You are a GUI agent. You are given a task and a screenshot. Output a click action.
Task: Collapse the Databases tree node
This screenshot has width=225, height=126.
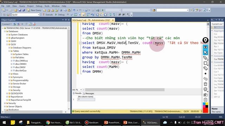click(x=5, y=31)
